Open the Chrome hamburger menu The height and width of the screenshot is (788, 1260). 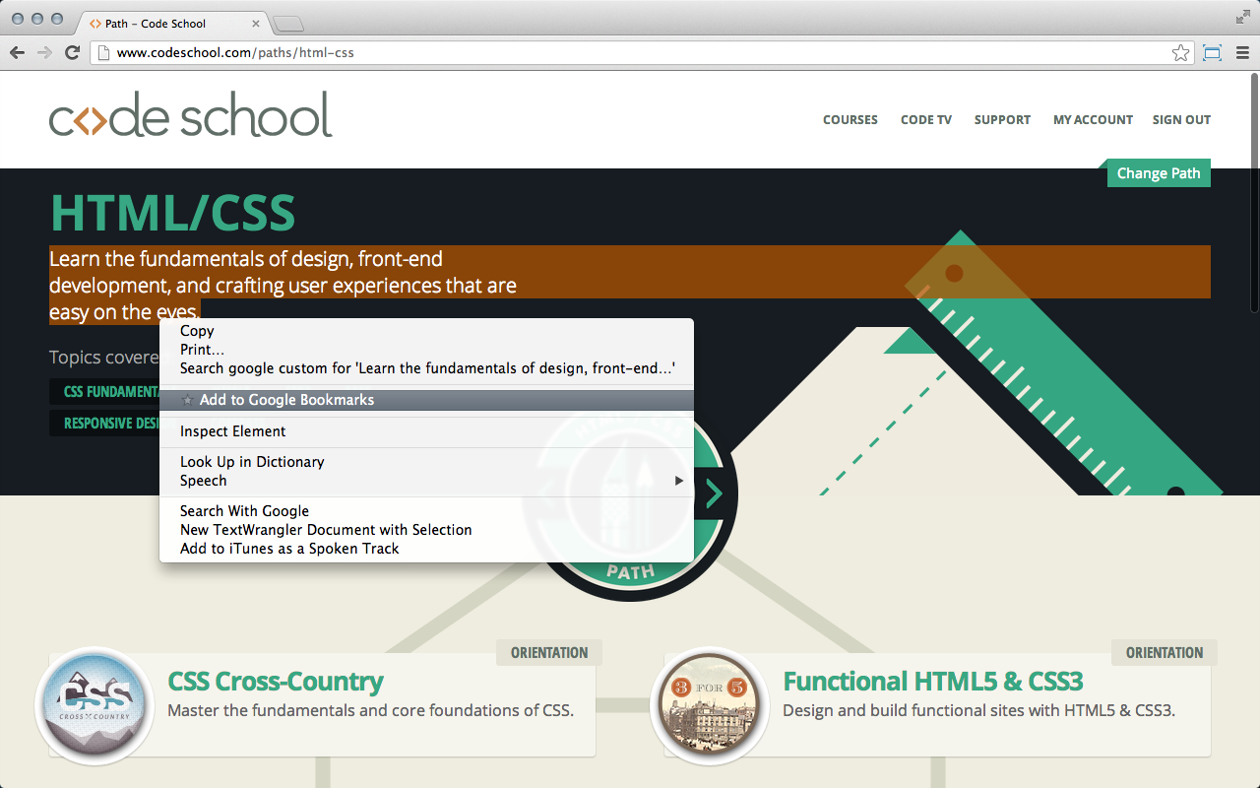(1242, 52)
